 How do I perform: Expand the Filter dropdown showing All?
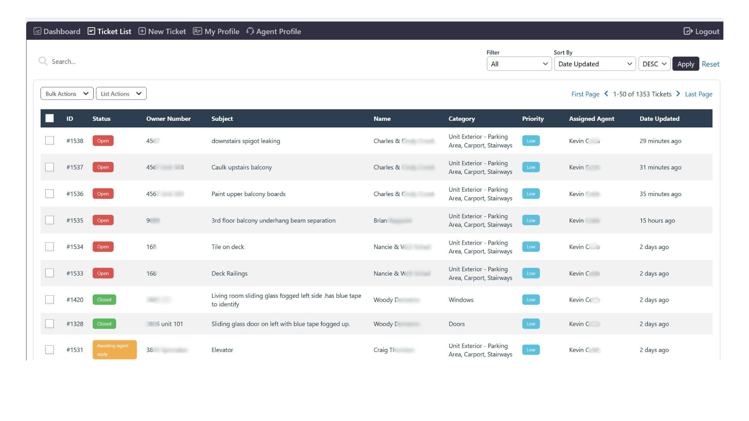point(519,64)
